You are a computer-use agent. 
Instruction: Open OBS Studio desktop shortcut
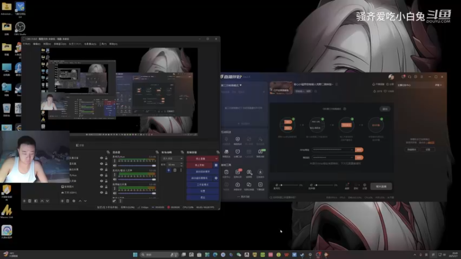pyautogui.click(x=20, y=28)
